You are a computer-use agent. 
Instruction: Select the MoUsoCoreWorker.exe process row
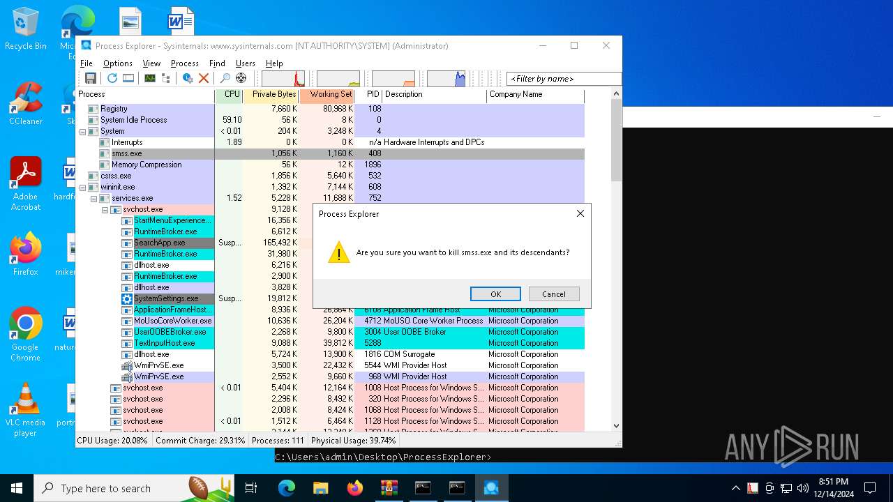coord(330,321)
